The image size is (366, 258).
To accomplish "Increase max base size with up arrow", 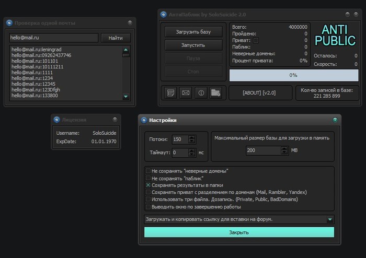I will (x=284, y=148).
